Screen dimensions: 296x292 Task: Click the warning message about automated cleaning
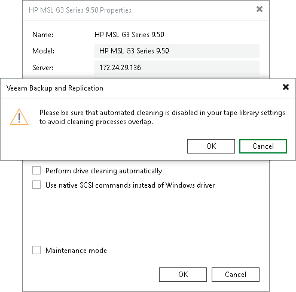pyautogui.click(x=162, y=118)
